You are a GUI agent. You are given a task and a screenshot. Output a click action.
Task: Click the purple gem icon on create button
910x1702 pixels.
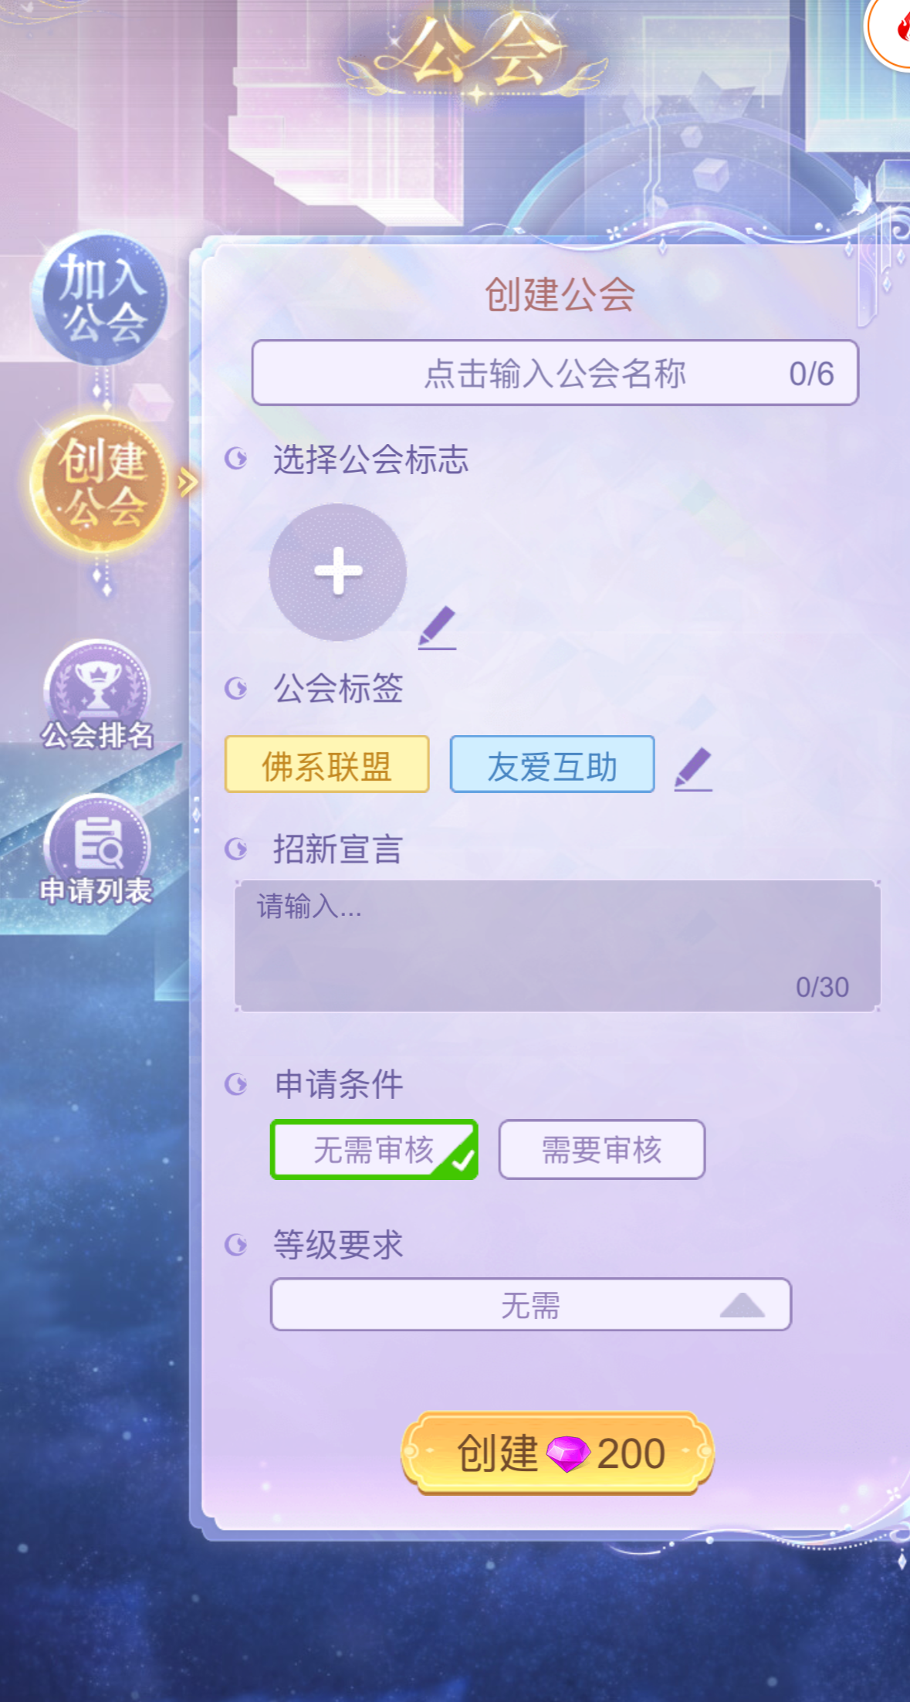pyautogui.click(x=568, y=1454)
